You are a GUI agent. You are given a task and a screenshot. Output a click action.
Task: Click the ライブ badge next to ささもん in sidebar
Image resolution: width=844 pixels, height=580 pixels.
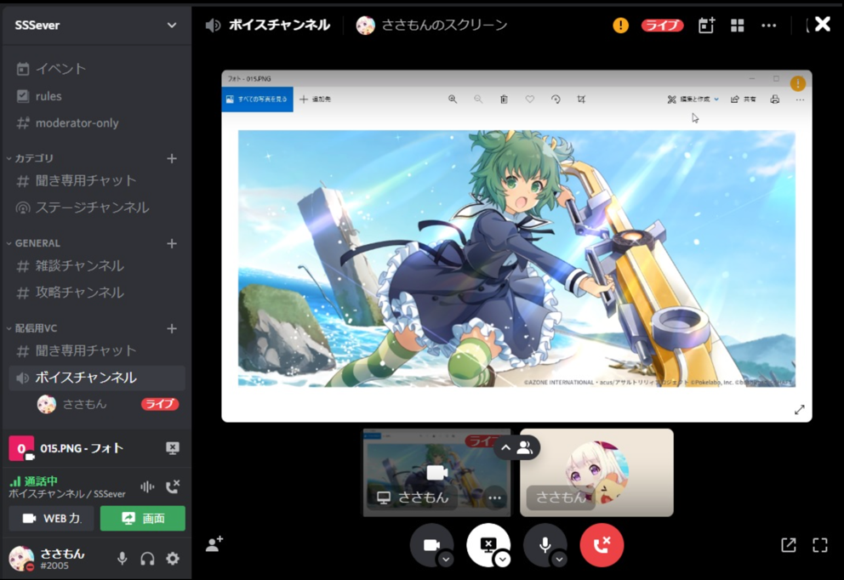160,404
